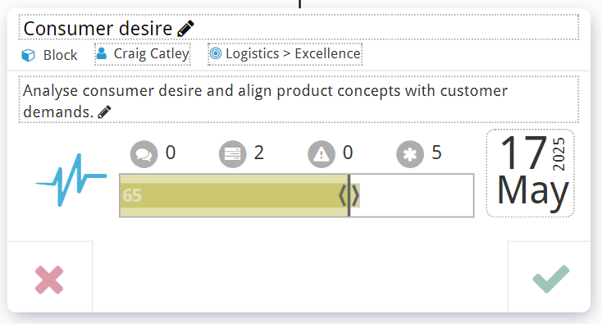Open the 17 May 2025 date picker
The width and height of the screenshot is (602, 324).
tap(530, 173)
